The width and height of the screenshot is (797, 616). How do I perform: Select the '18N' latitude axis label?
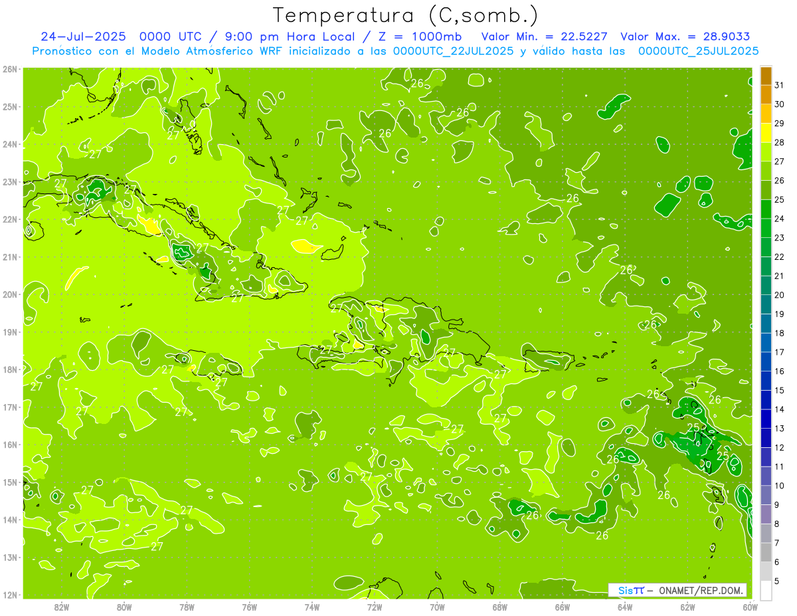[11, 369]
